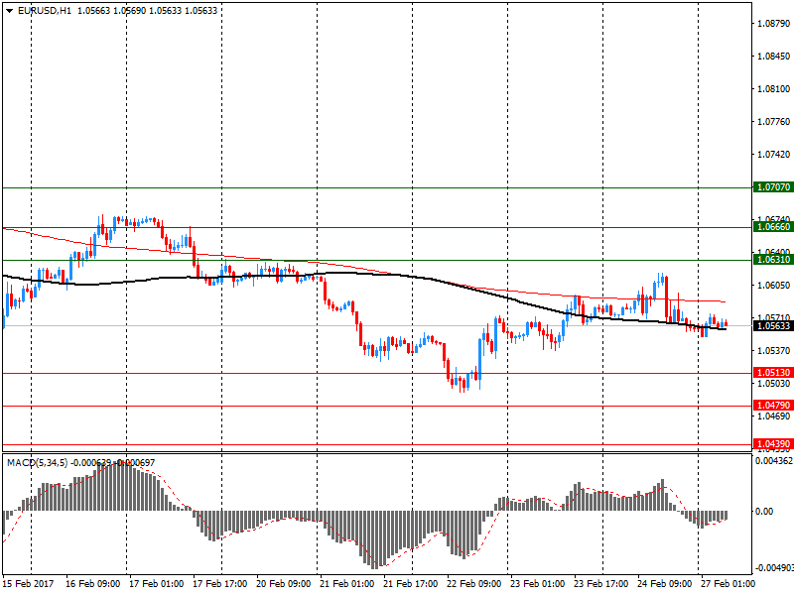Click time axis label 24 Feb 09:00

[664, 584]
